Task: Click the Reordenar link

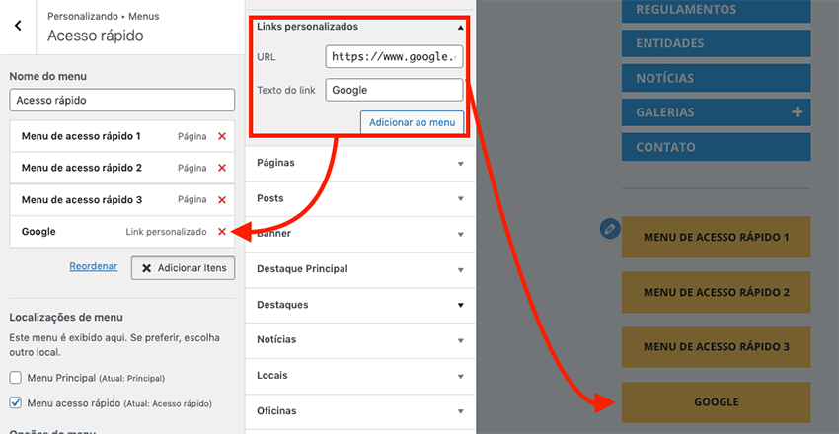Action: pyautogui.click(x=94, y=266)
